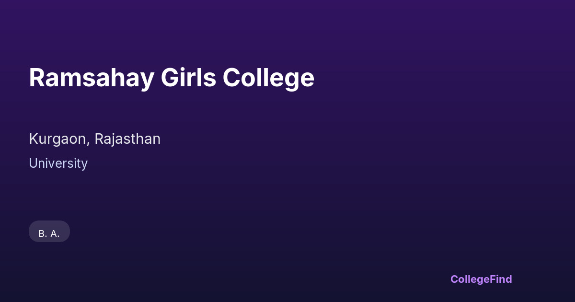Click the capital K of Kurgaon
This screenshot has width=575, height=302.
(x=33, y=139)
